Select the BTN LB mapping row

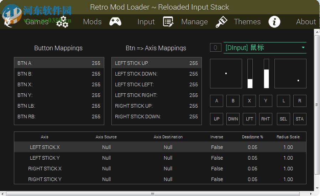point(59,106)
